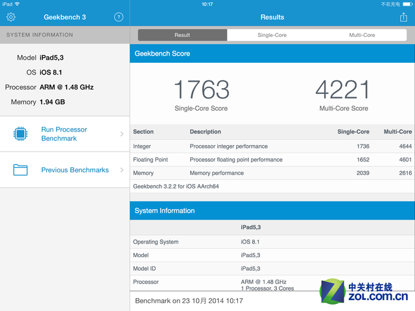
Task: Tap the Wi-Fi icon in status bar
Action: (x=17, y=4)
